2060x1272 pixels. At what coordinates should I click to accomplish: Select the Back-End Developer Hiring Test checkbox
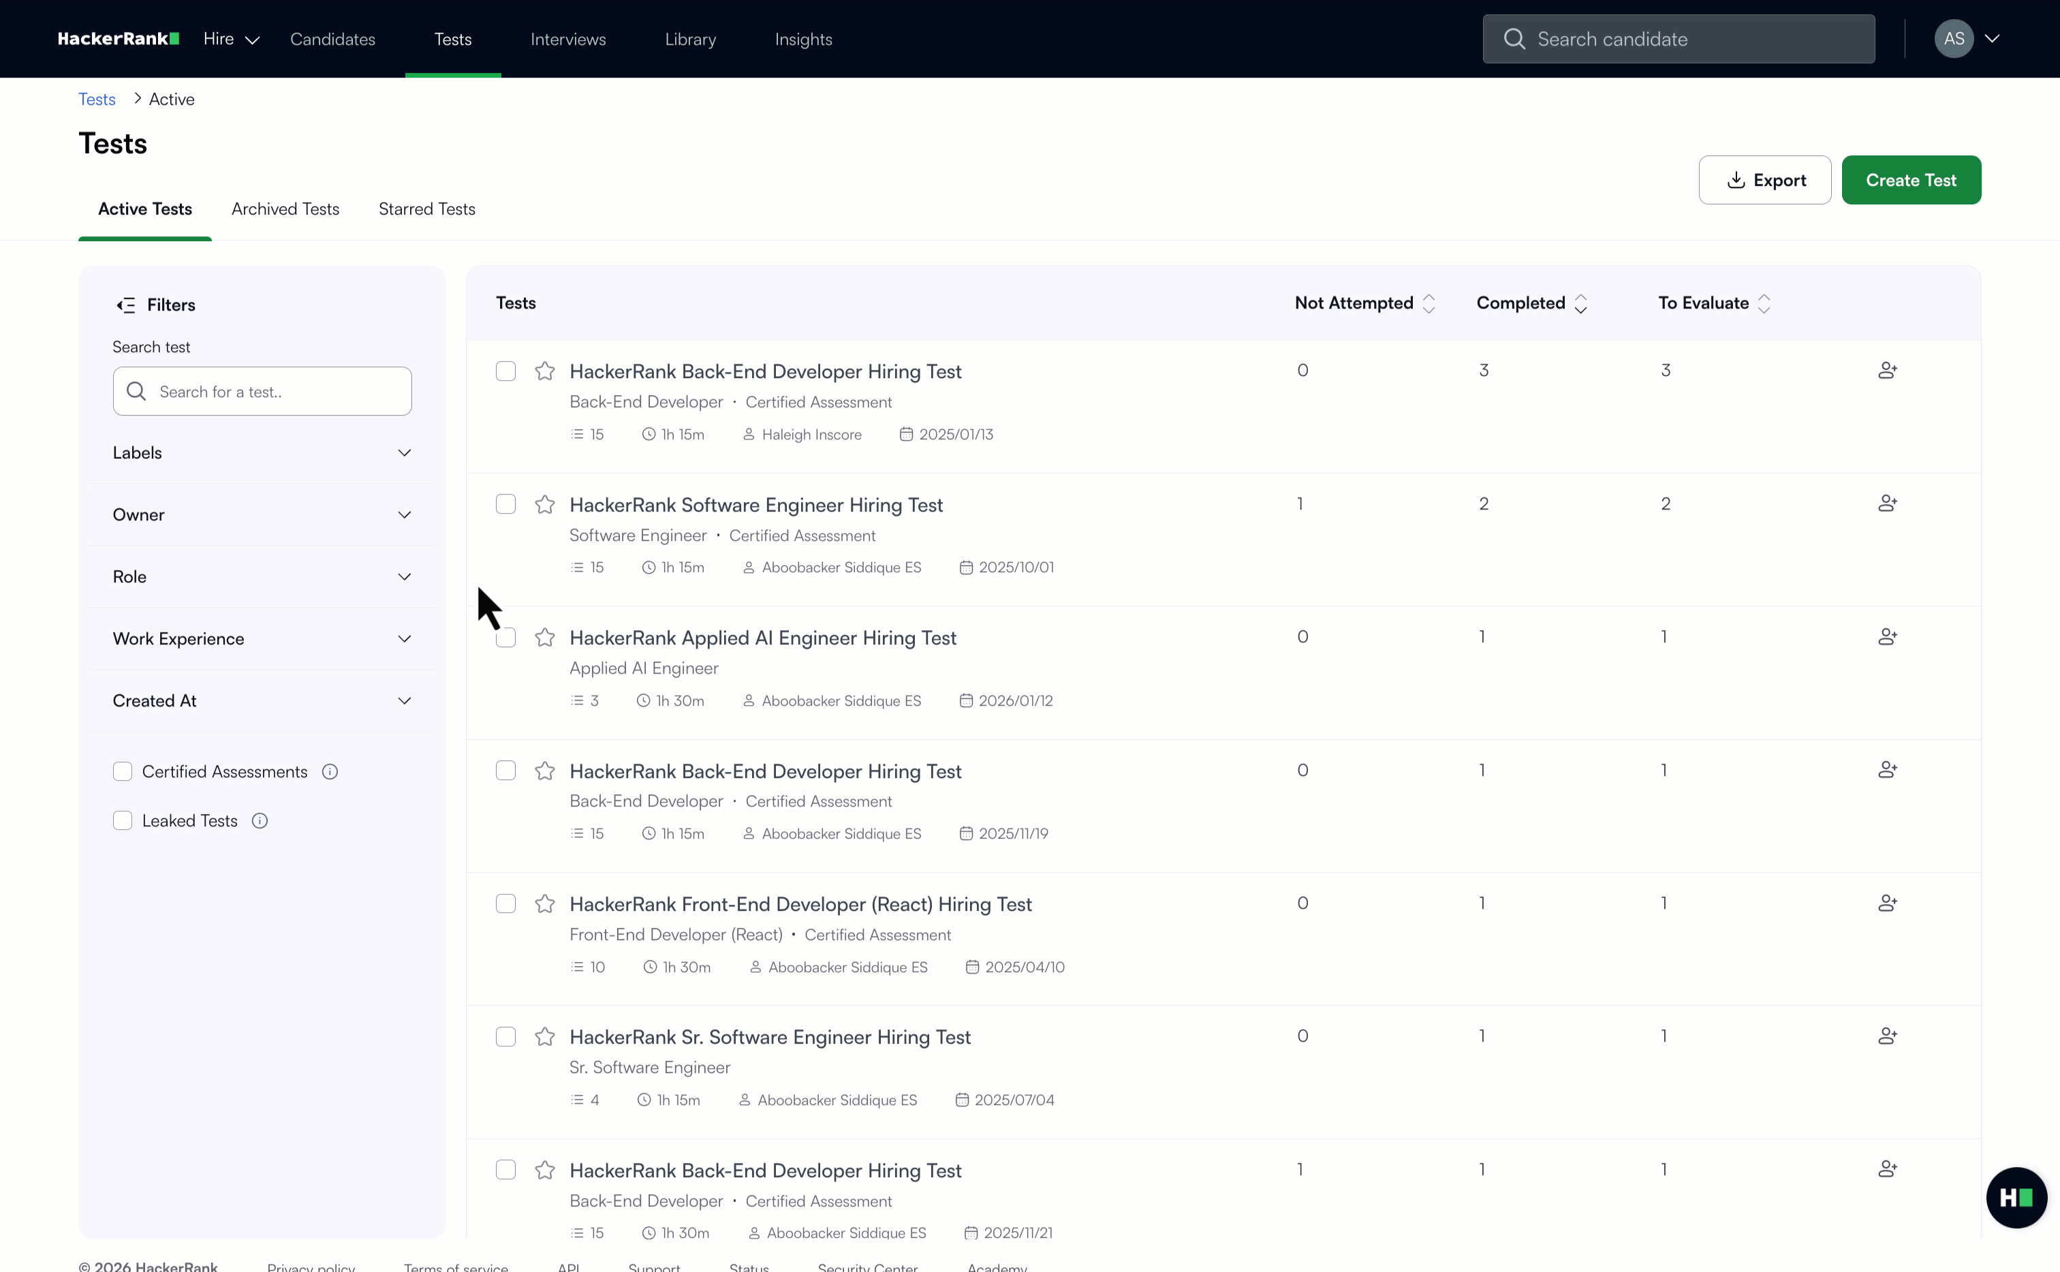pos(505,370)
